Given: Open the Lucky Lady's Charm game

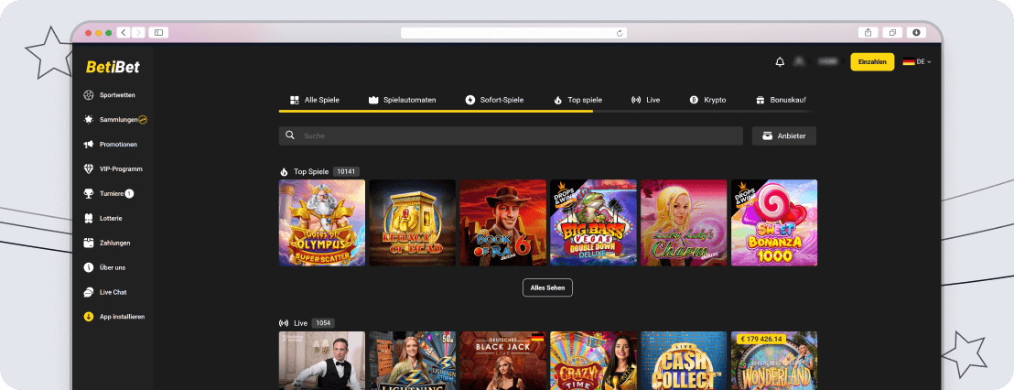Looking at the screenshot, I should 685,222.
